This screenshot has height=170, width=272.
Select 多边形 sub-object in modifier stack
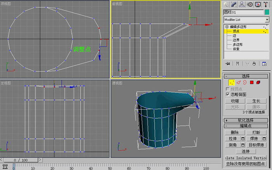click(238, 45)
